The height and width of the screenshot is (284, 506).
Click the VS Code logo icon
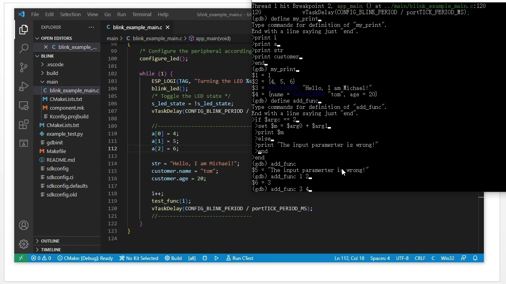pos(21,14)
